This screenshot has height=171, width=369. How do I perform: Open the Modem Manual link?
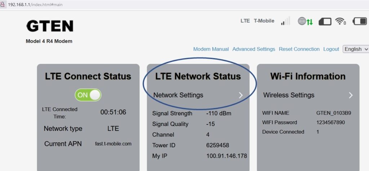tap(211, 49)
